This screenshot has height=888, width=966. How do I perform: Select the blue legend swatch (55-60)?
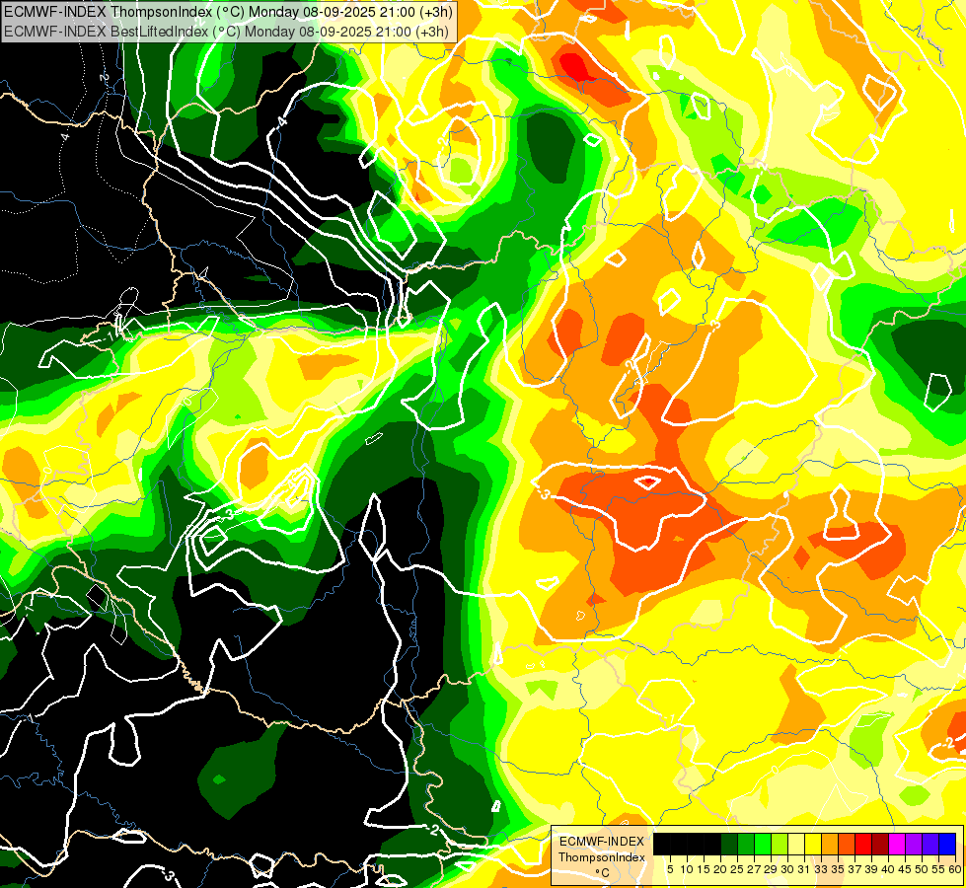[x=947, y=845]
